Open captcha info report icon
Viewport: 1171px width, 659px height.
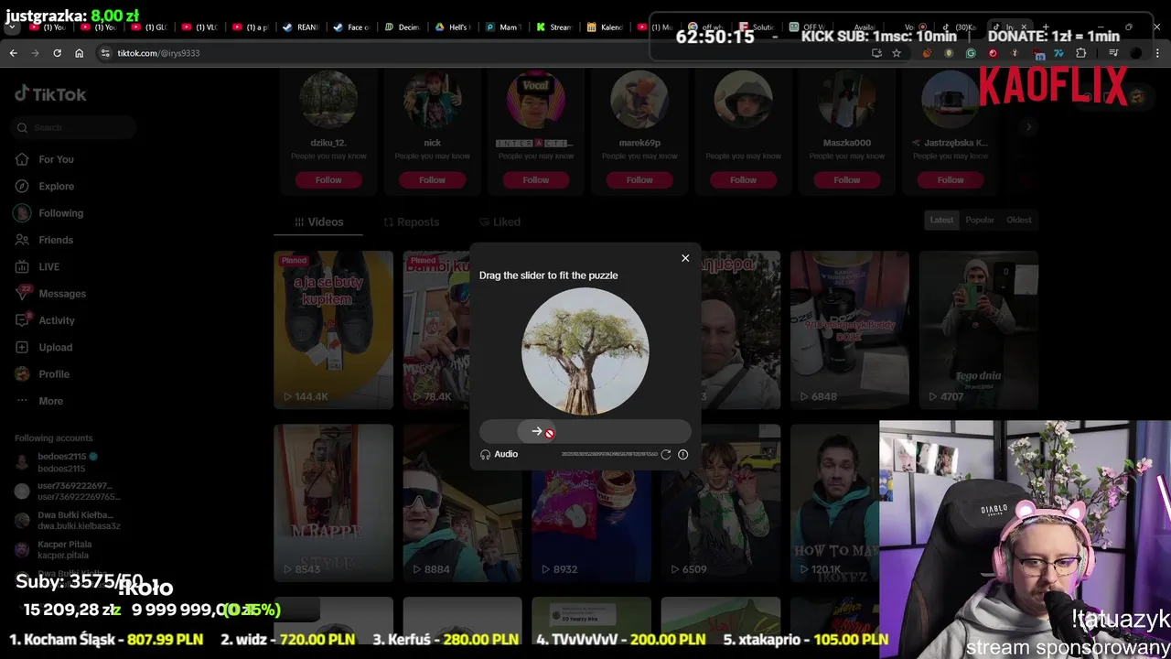682,454
